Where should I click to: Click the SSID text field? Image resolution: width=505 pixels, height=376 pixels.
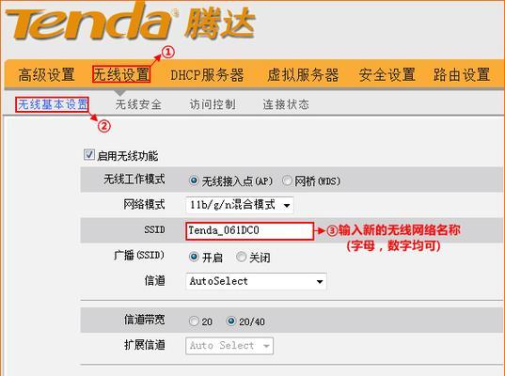tap(249, 230)
